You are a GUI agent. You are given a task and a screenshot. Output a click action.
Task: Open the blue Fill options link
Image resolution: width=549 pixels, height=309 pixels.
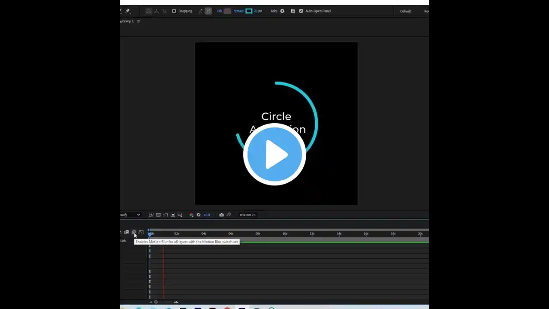tap(220, 11)
